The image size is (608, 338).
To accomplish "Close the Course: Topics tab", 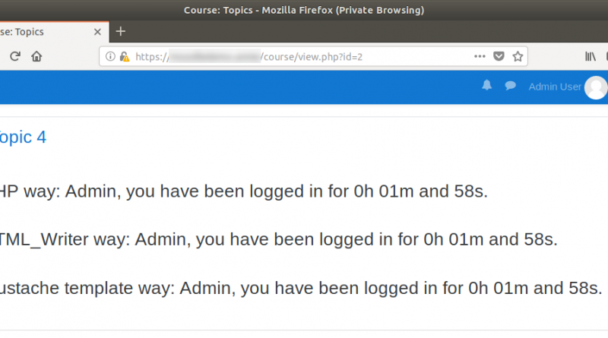I will pos(97,32).
